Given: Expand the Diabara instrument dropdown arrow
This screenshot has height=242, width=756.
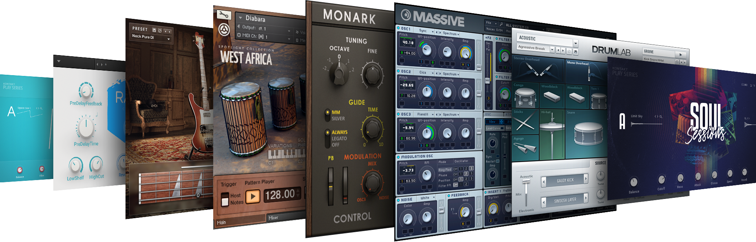Looking at the screenshot, I should point(240,18).
